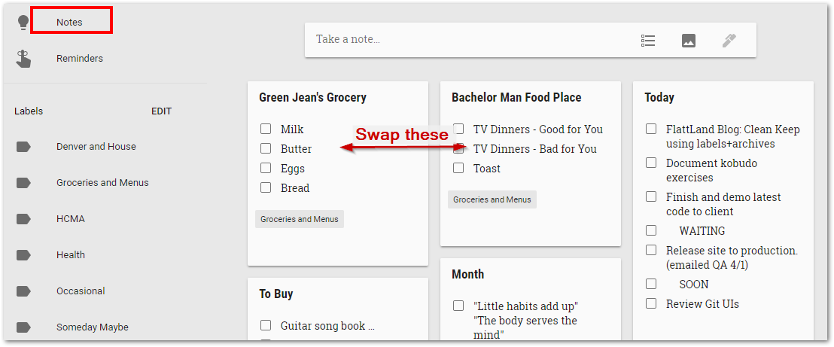Click EDIT next to Labels
Image resolution: width=834 pixels, height=347 pixels.
point(162,111)
